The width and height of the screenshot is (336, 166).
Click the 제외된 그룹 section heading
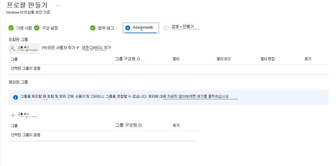18,82
